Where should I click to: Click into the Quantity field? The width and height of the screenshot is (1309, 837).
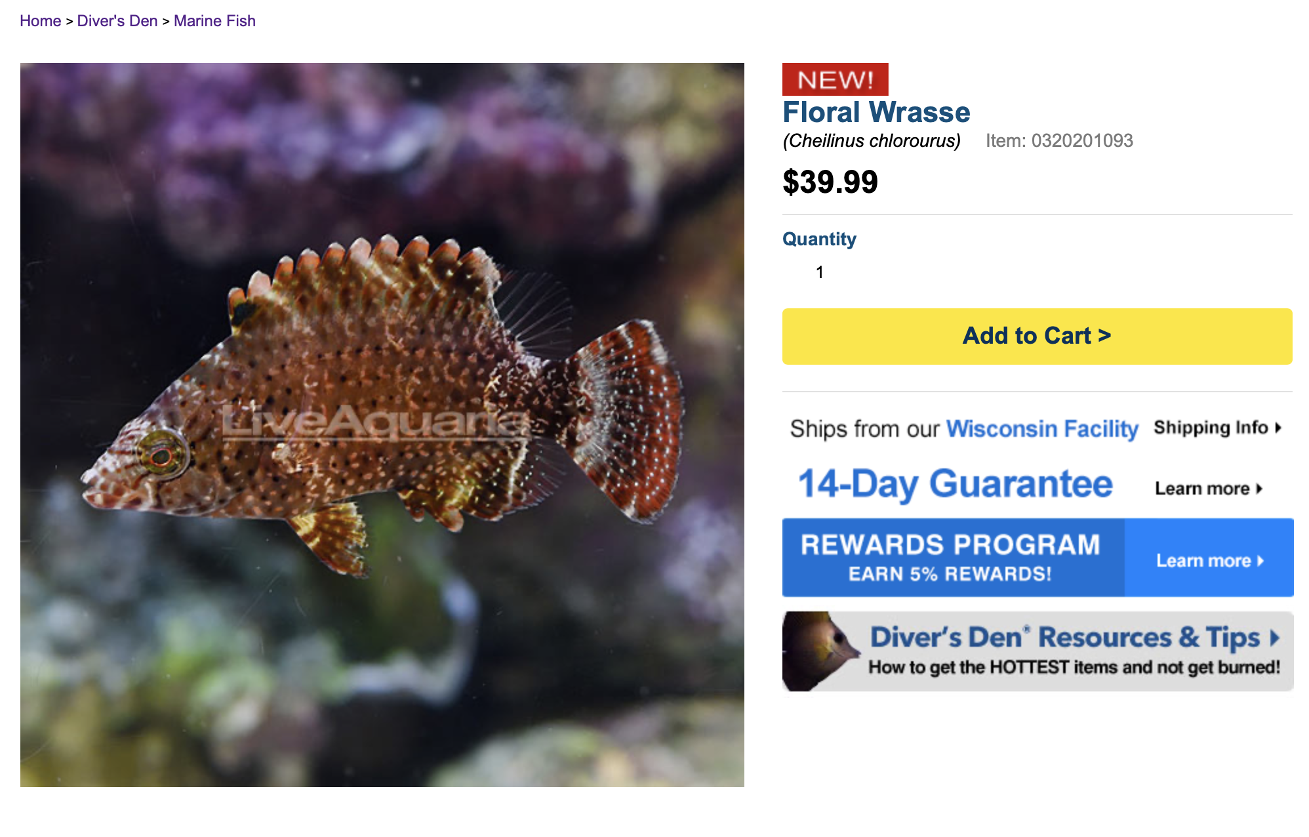click(x=820, y=272)
